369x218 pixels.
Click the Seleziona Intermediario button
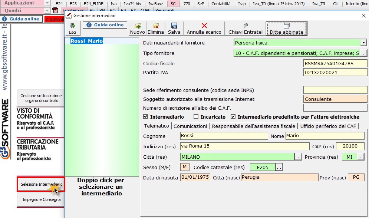pos(41,184)
